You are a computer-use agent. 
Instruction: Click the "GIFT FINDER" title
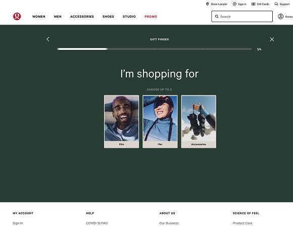point(160,39)
